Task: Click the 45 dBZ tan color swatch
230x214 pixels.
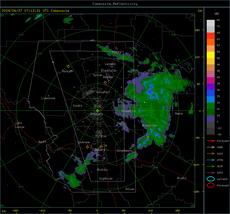Action: pyautogui.click(x=211, y=68)
